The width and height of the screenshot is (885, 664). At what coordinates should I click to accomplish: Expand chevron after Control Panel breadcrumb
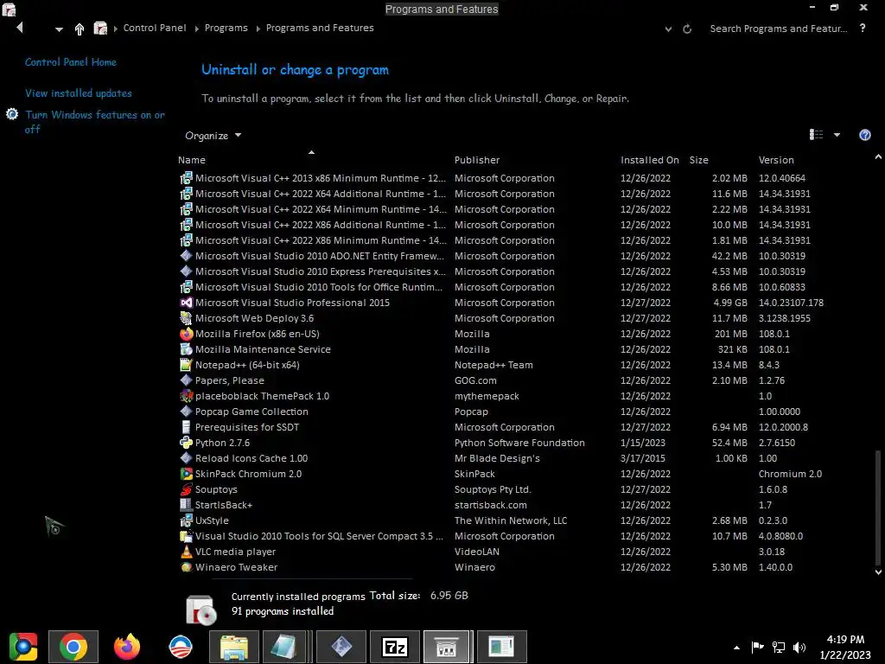coord(196,29)
